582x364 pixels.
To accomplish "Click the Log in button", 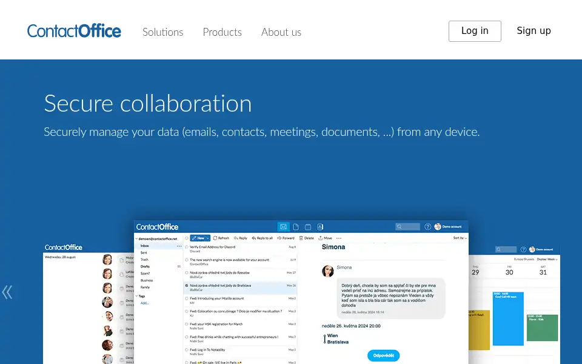I will (x=475, y=31).
